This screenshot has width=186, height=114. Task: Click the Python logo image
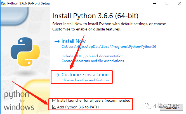tap(25, 52)
